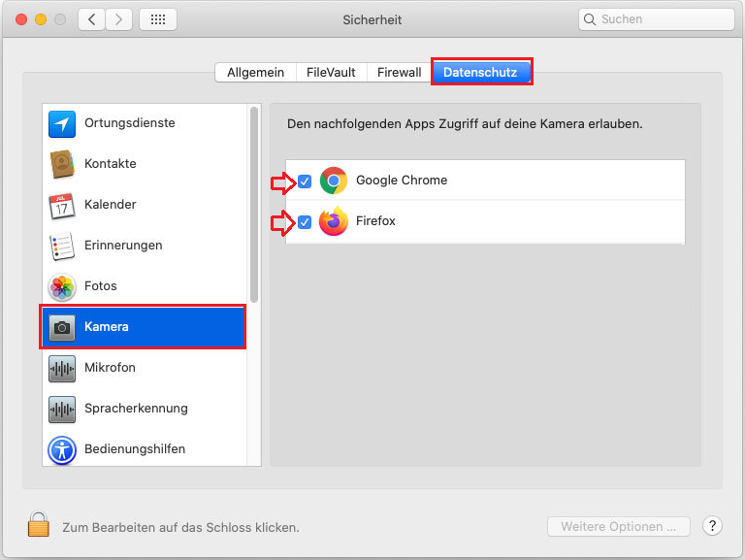Click the help question mark button
Image resolution: width=745 pixels, height=560 pixels.
(x=712, y=526)
